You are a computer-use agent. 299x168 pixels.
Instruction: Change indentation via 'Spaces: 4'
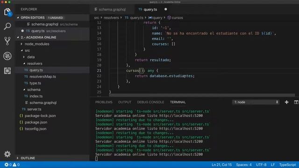click(244, 165)
